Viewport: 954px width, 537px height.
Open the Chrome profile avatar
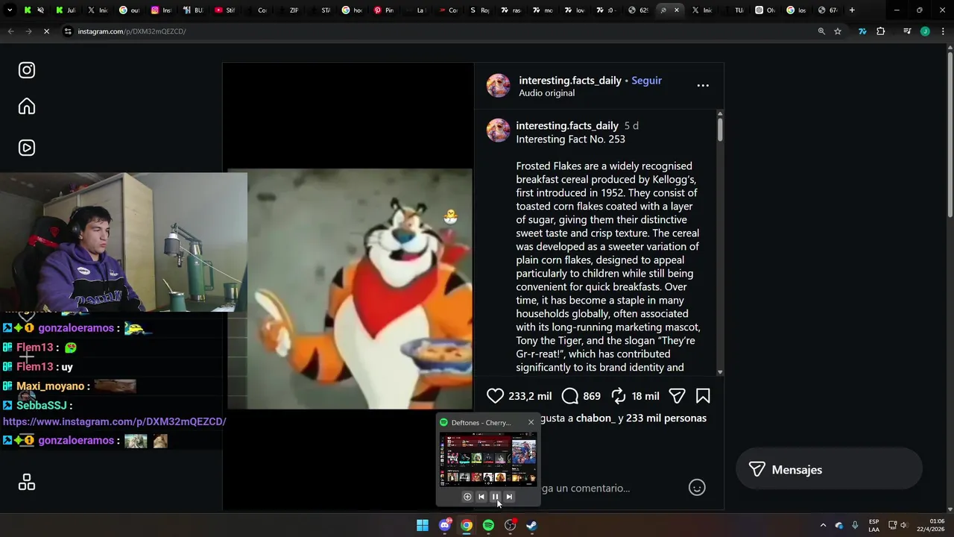pos(925,31)
